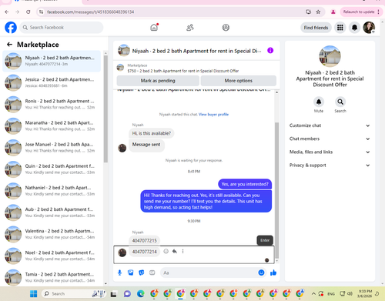Viewport: 385px width, 301px height.
Task: Expand Media, files and links section
Action: (330, 152)
